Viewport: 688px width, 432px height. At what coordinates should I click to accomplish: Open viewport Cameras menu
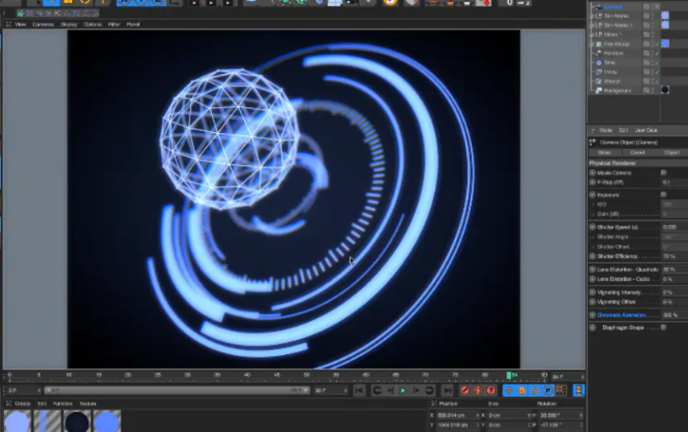(x=43, y=24)
